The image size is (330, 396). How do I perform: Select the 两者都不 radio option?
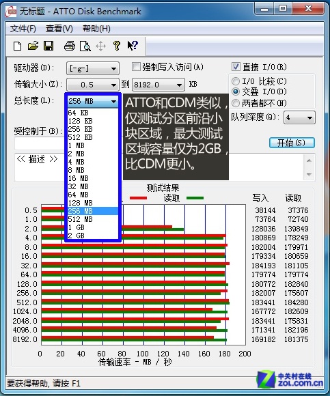coord(236,103)
